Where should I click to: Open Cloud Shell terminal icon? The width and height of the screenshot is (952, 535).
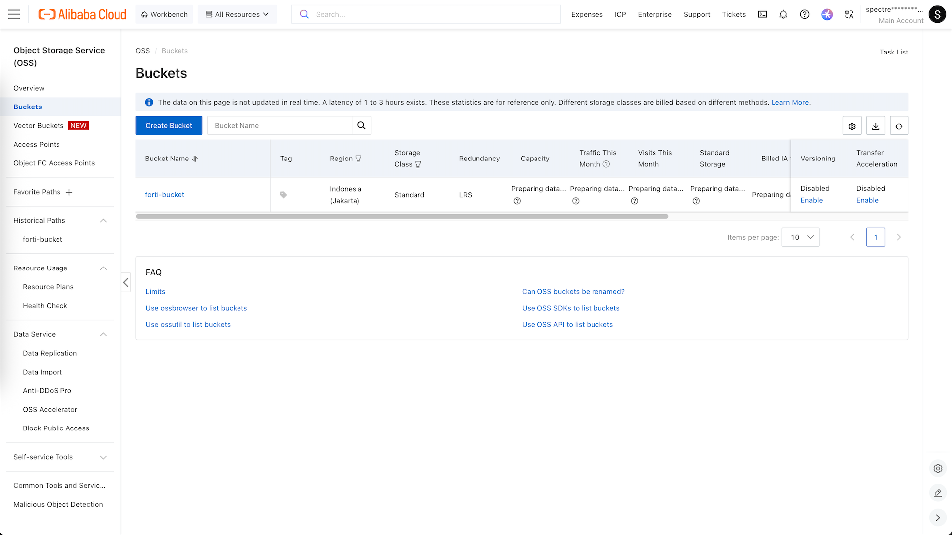(762, 14)
